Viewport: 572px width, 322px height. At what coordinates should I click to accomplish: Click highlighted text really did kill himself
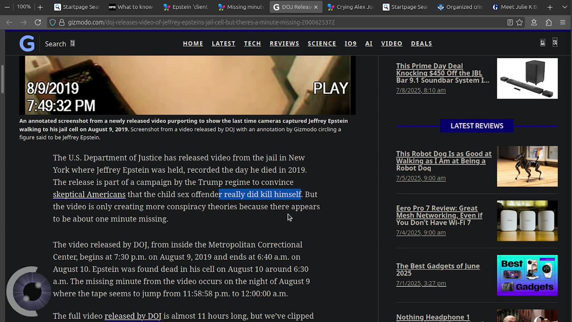tap(260, 195)
